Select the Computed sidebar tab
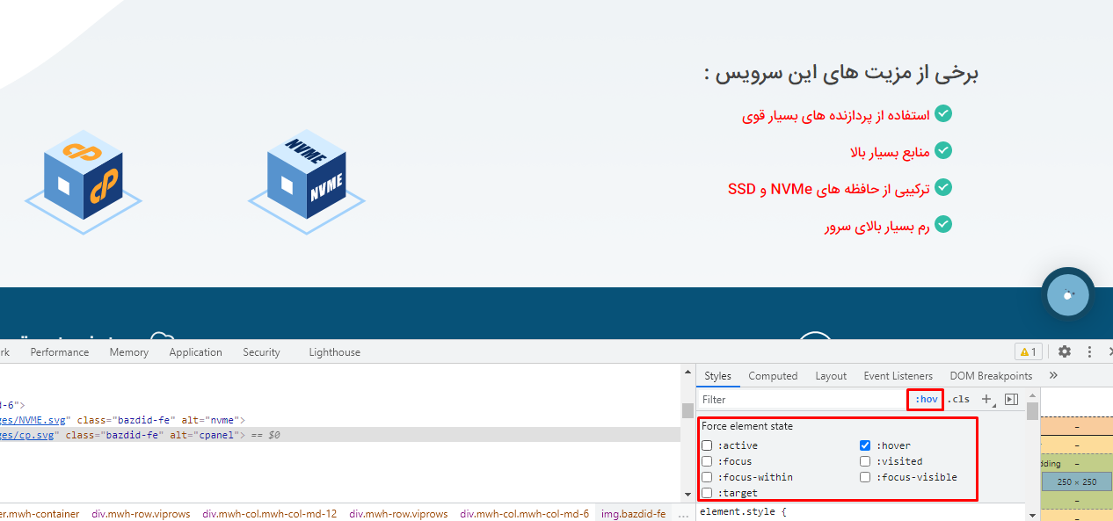The image size is (1113, 521). [x=773, y=376]
